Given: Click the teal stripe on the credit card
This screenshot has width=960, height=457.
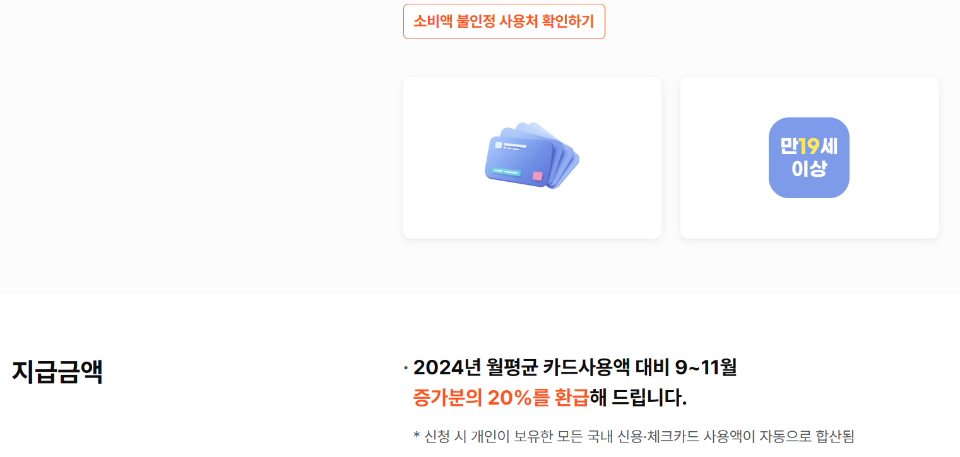Looking at the screenshot, I should (x=506, y=172).
